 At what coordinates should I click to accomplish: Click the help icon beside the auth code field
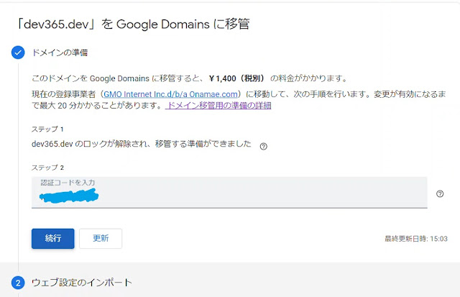pos(440,193)
